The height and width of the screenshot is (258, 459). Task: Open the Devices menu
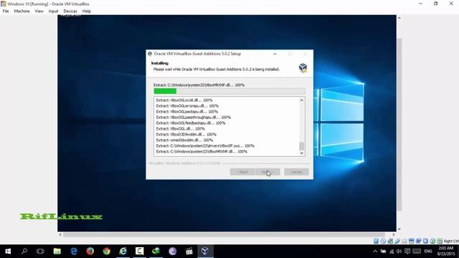point(70,11)
